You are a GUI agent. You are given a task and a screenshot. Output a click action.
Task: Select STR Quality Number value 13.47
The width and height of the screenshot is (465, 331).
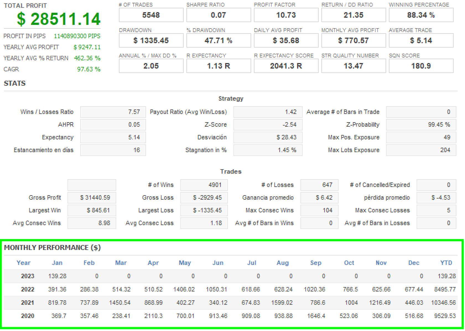354,66
